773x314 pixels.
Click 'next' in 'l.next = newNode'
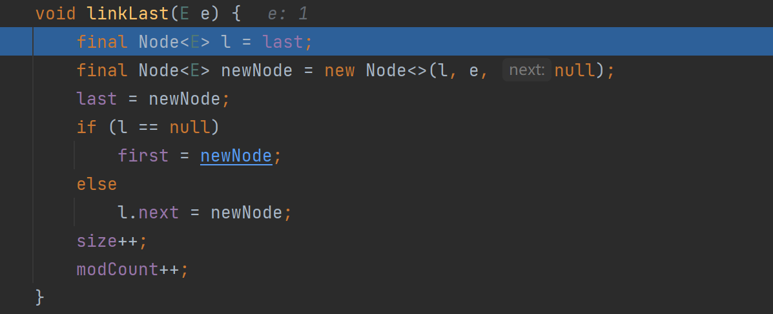click(x=158, y=213)
